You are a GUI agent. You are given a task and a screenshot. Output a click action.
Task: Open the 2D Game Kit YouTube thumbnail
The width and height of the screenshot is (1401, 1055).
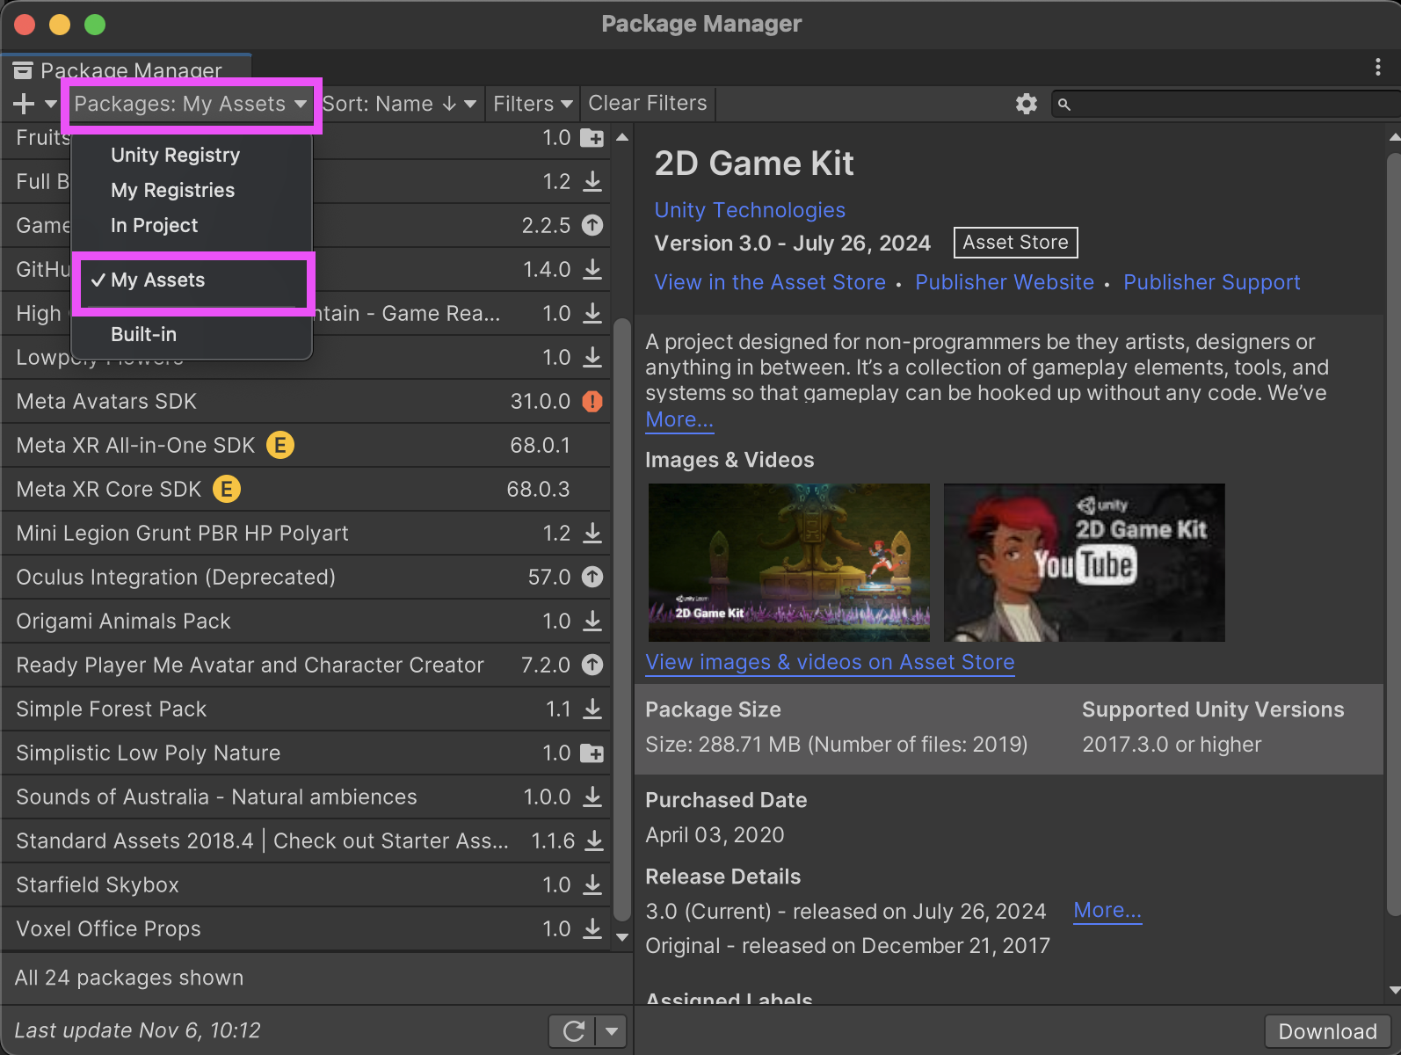(1085, 563)
